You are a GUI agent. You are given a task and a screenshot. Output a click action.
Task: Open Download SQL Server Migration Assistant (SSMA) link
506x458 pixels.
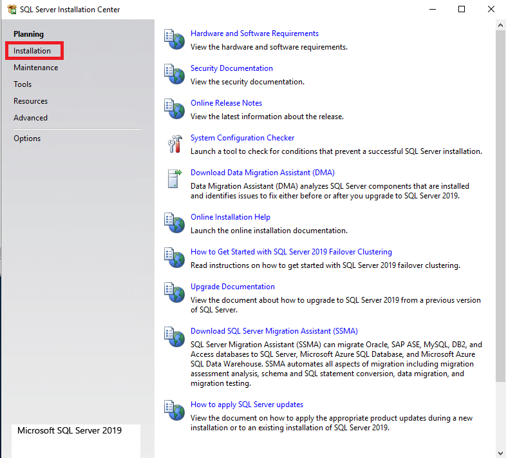coord(274,331)
